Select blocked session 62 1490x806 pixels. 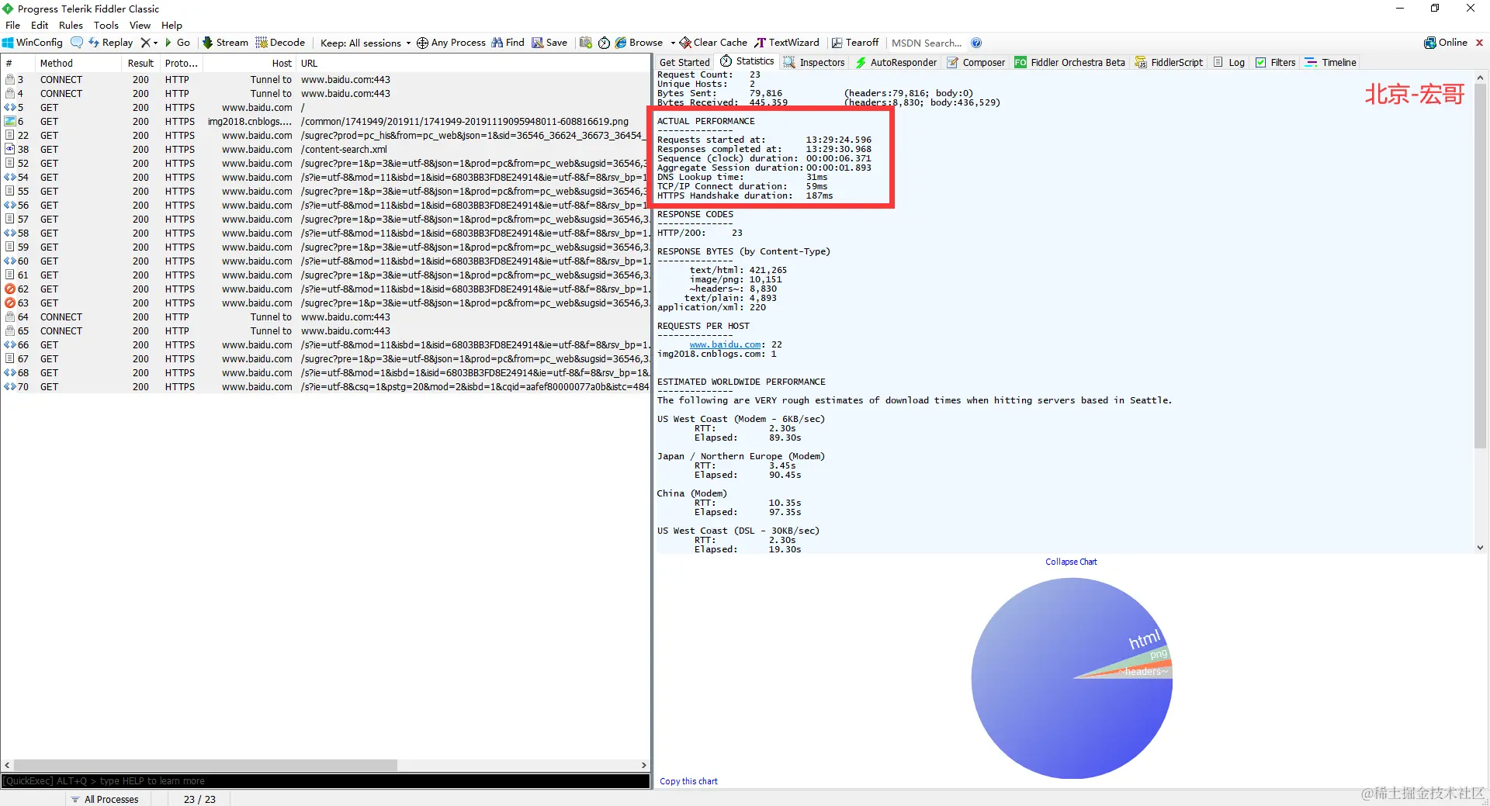pyautogui.click(x=325, y=289)
